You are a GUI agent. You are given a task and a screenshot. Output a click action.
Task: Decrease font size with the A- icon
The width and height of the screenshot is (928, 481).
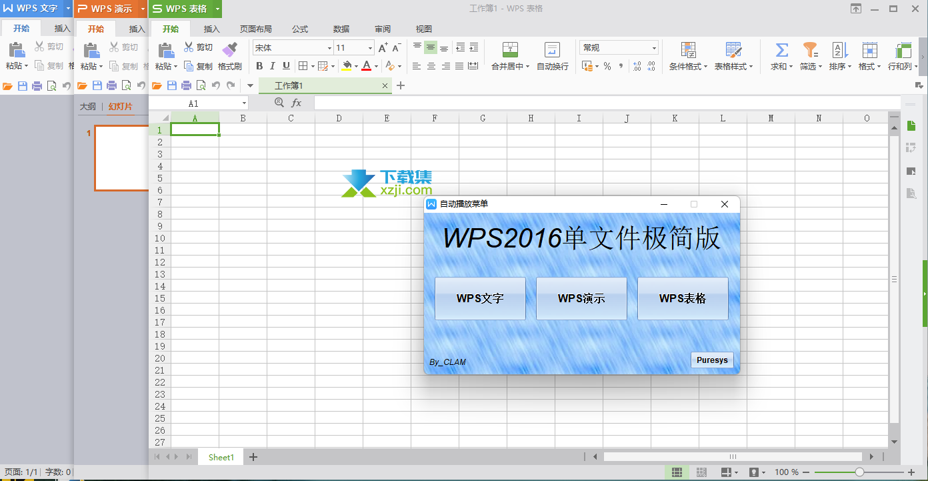click(x=396, y=47)
